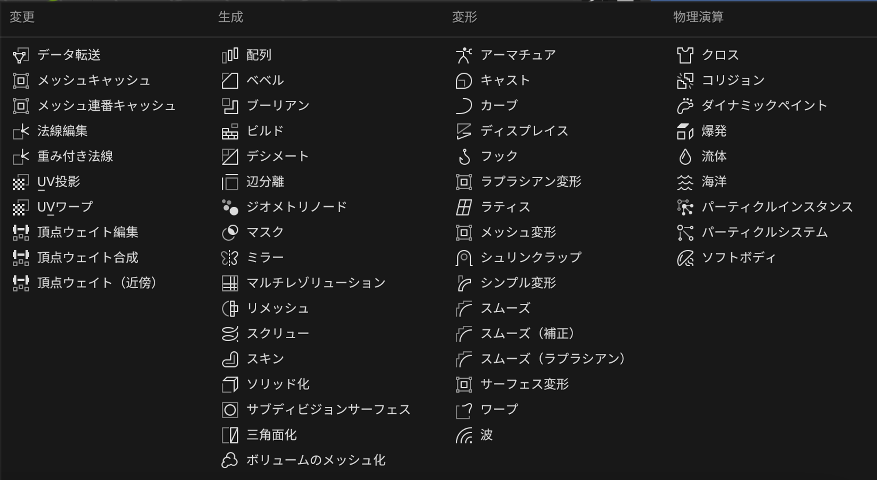This screenshot has width=877, height=480.
Task: Click the データ転送 modifier icon
Action: [21, 56]
